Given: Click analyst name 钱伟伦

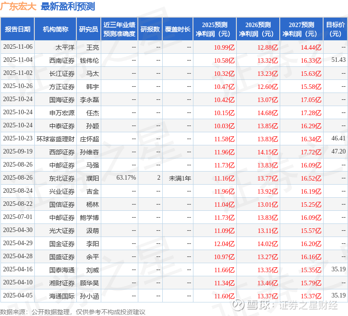Looking at the screenshot, I should [x=89, y=60].
